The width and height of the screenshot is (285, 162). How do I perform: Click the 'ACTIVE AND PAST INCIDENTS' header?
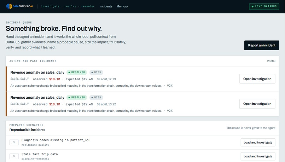33,61
